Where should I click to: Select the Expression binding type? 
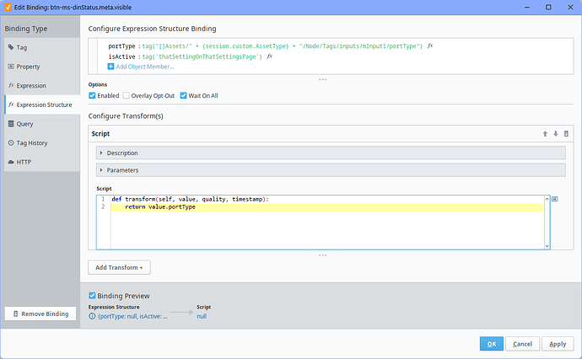pos(42,86)
